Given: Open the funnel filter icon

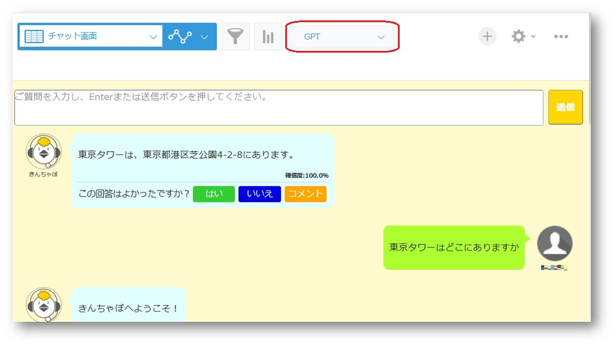Looking at the screenshot, I should click(235, 37).
